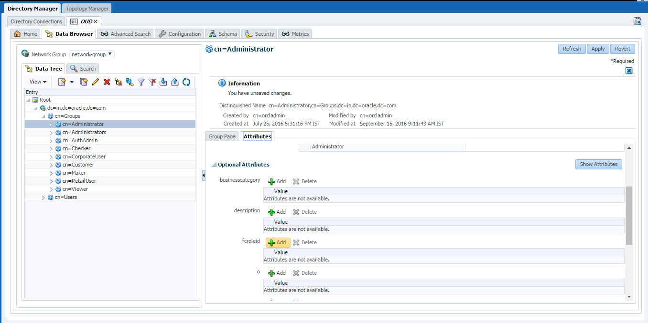The image size is (648, 323).
Task: Click the delete subtree icon
Action: click(x=118, y=82)
